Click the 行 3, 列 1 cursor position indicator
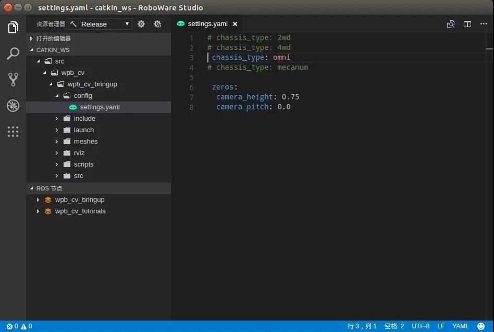 click(x=362, y=326)
